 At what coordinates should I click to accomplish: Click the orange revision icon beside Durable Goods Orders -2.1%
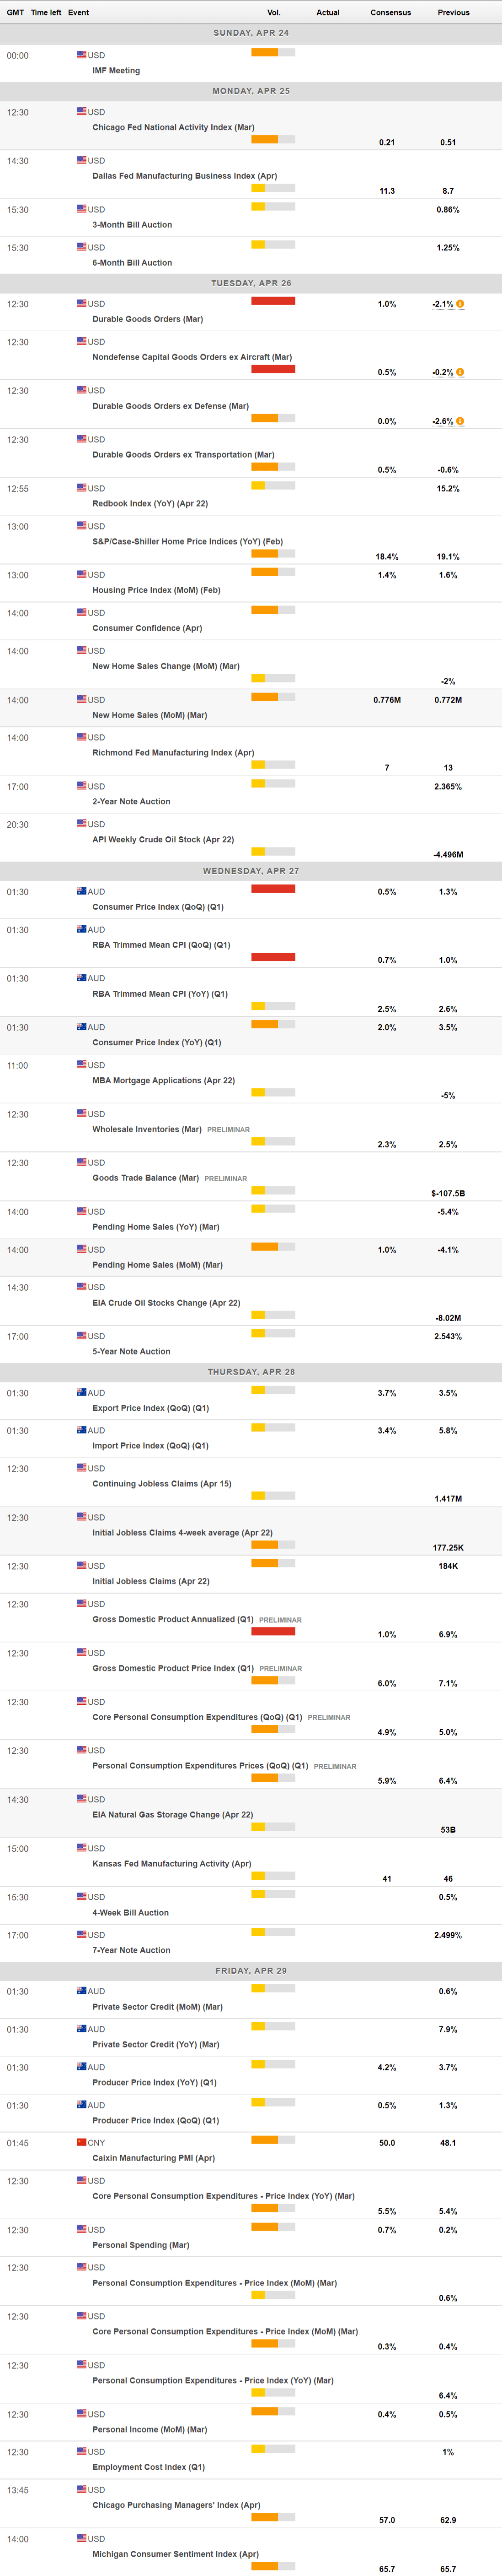tap(460, 304)
